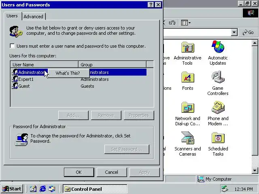Click the Expert1 user icon in list
259x194 pixels.
tap(15, 79)
